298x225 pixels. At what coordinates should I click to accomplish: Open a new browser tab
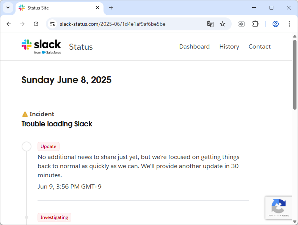coord(111,8)
